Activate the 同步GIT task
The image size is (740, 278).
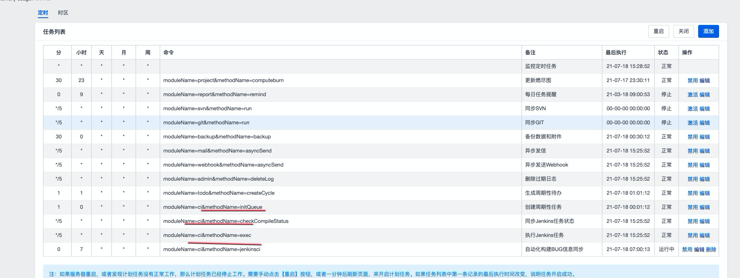(693, 123)
